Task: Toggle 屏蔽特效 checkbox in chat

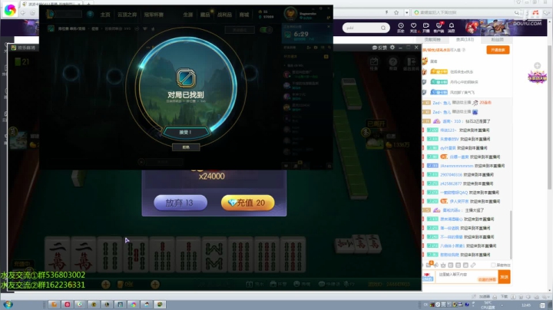Action: pos(493,265)
